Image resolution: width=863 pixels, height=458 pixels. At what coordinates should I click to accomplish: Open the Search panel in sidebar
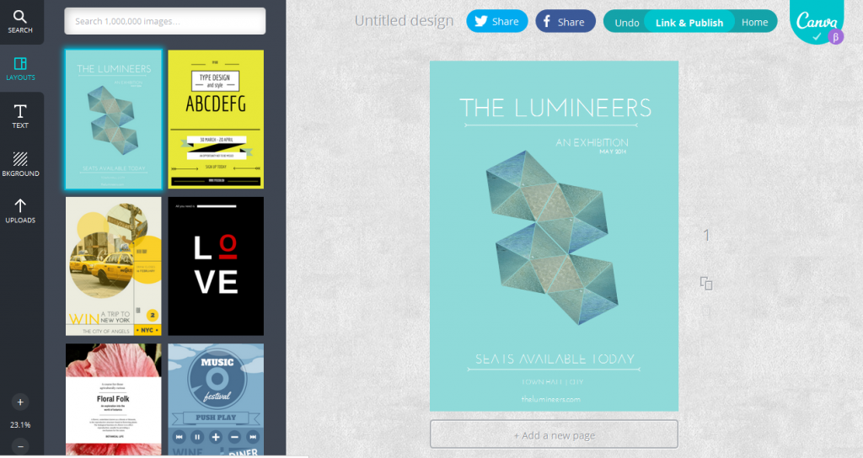[20, 22]
